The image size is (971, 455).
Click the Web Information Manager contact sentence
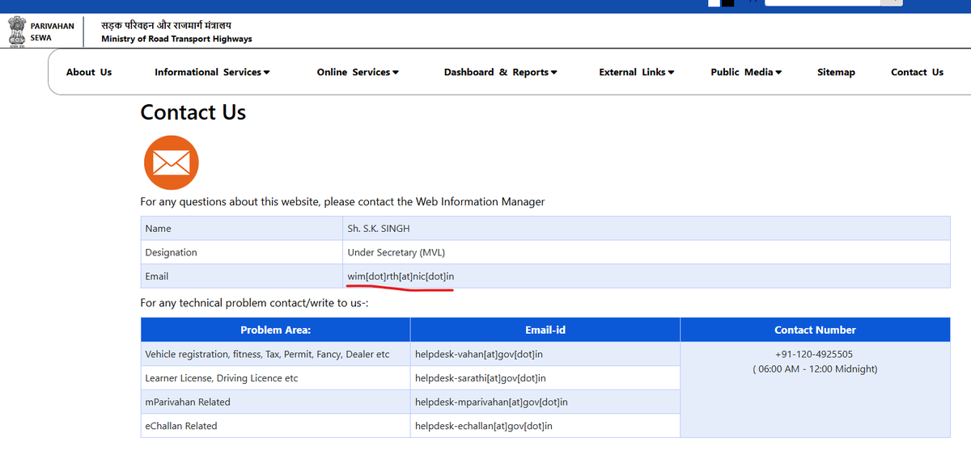[342, 201]
